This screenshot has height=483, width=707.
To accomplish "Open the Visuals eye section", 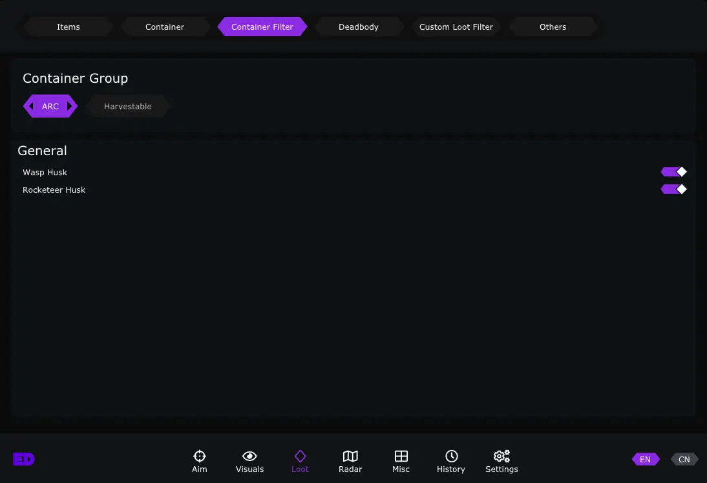I will pyautogui.click(x=249, y=461).
